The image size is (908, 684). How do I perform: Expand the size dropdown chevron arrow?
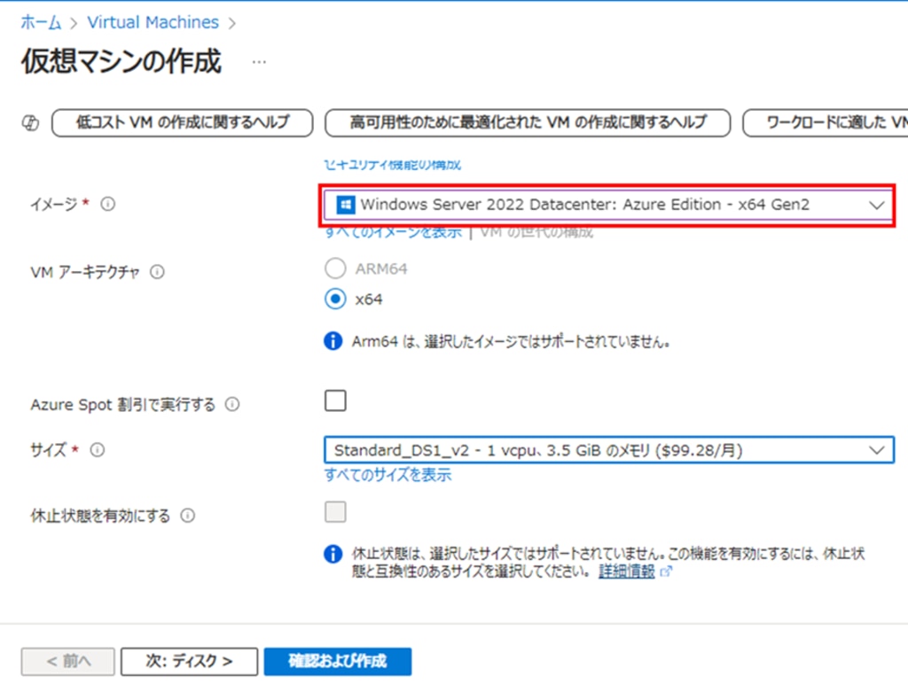[877, 450]
